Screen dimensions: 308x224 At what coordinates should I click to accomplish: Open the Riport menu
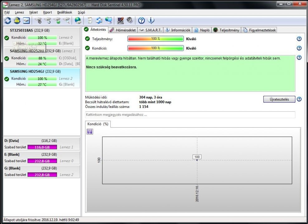click(x=47, y=12)
